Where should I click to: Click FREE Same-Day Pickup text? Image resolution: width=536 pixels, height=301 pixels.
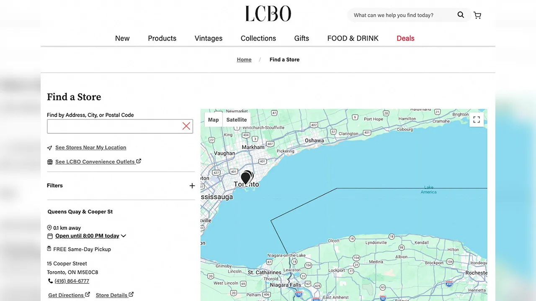pos(82,249)
